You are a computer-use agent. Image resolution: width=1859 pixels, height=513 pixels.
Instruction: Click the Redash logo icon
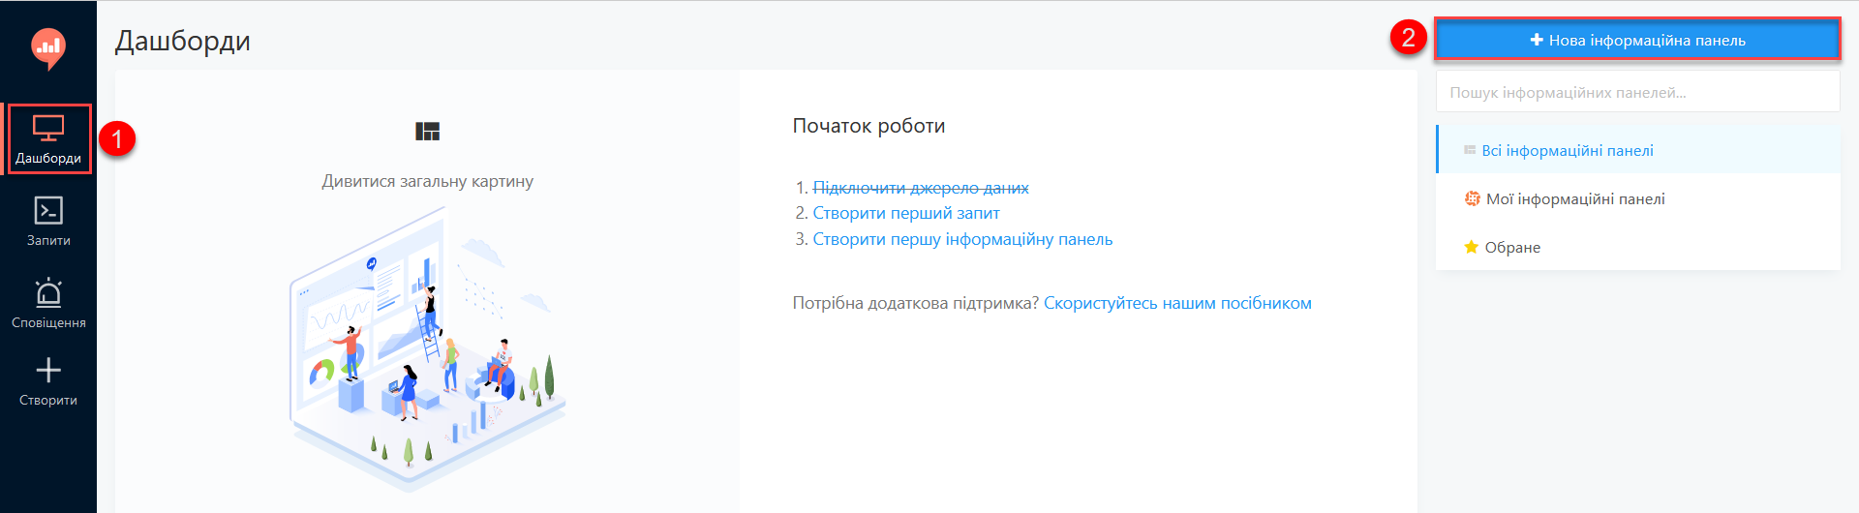[47, 47]
